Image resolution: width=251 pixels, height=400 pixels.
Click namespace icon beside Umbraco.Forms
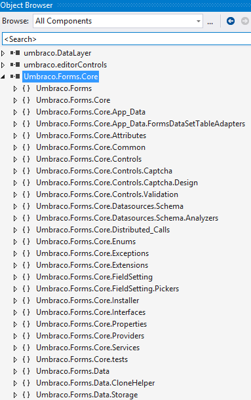tap(26, 88)
